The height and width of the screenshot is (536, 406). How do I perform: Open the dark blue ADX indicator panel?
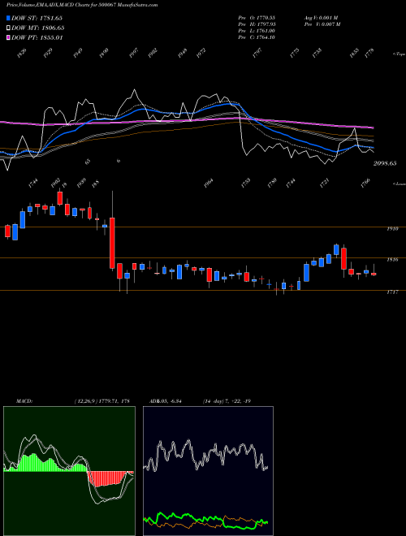pos(208,471)
